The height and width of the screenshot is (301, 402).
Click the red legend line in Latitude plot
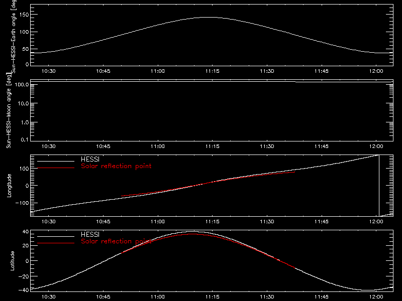pos(56,243)
